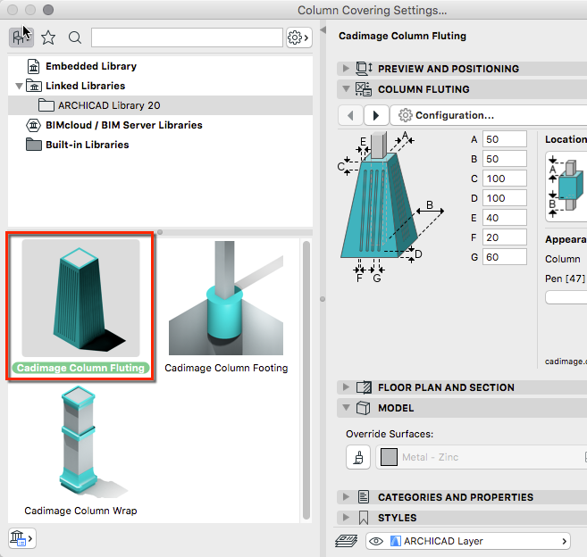This screenshot has height=557, width=587.
Task: Click the Location diagram image
Action: coord(566,187)
